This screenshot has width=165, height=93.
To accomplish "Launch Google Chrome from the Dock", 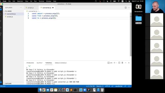I will [x=44, y=90].
